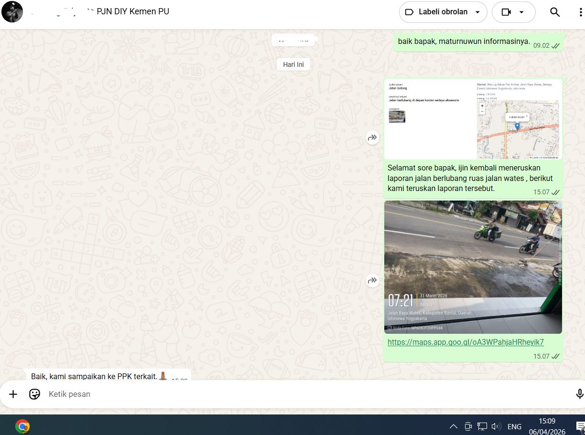Open the road pothole photo
Screen dimensions: 585x435
tap(473, 267)
